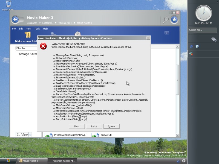Image resolution: width=219 pixels, height=164 pixels.
Task: Open the View menu
Action: point(29,29)
